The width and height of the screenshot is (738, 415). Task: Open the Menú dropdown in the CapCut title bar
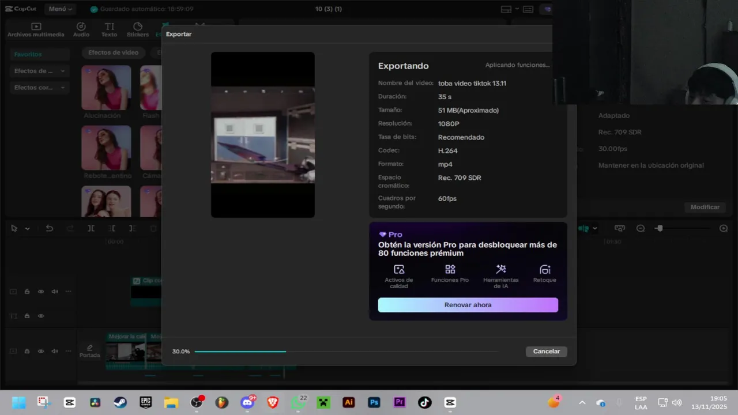(x=61, y=9)
